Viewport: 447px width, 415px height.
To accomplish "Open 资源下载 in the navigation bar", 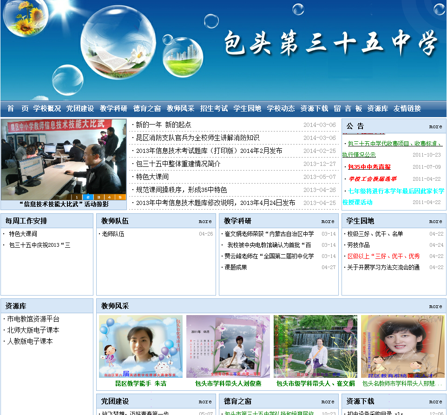I will (314, 108).
